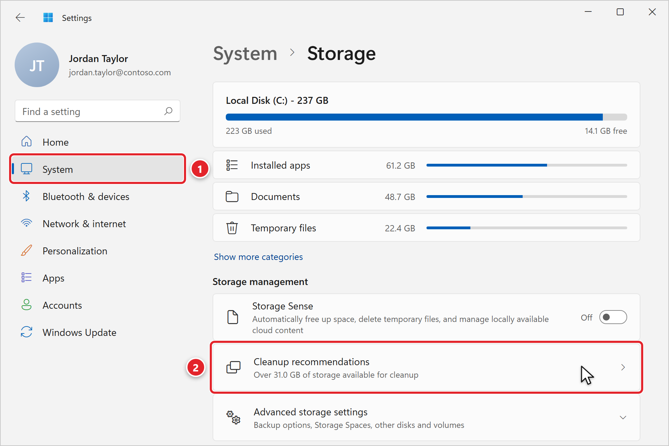Open Documents storage category
The image size is (669, 446).
[x=426, y=197]
